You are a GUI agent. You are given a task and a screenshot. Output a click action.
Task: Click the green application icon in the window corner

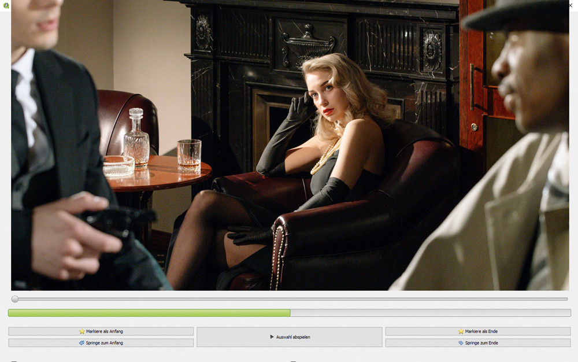(6, 5)
